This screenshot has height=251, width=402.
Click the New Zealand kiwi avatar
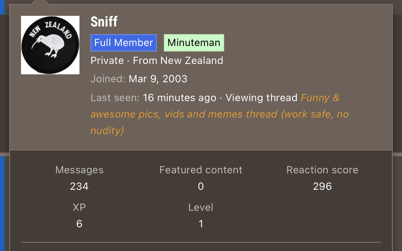click(x=50, y=45)
